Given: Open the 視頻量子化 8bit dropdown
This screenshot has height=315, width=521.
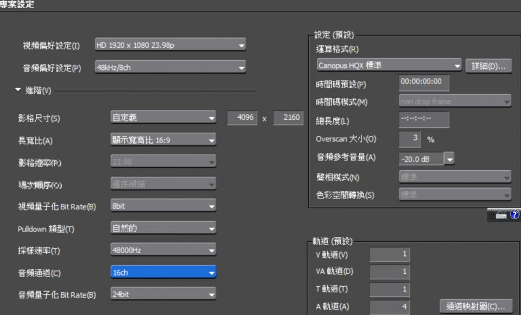Looking at the screenshot, I should [x=163, y=205].
